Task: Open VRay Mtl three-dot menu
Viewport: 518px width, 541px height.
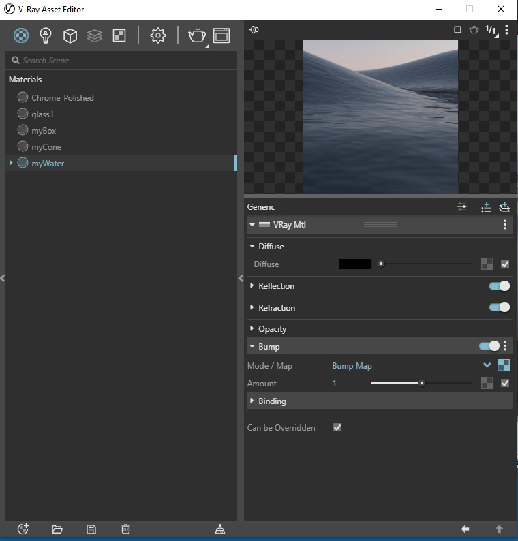Action: click(505, 225)
